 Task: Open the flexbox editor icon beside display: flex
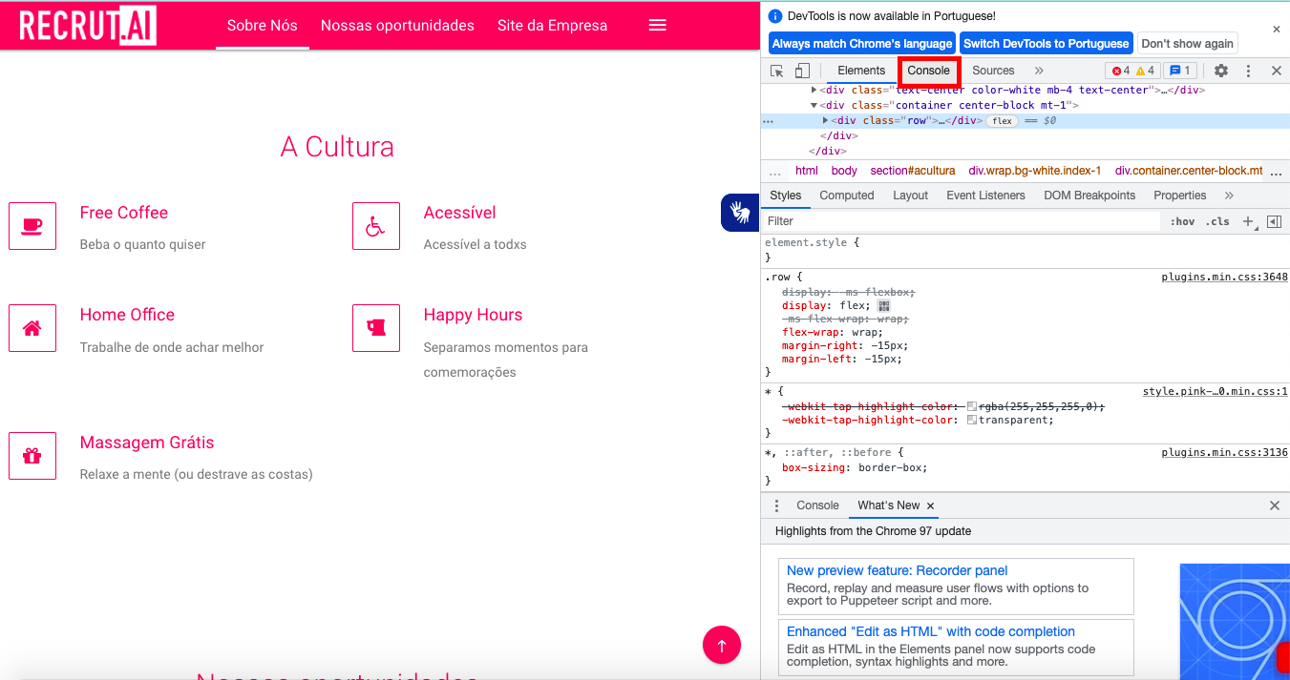(x=883, y=306)
